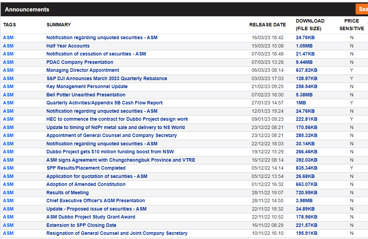Download the 1.05MB Half Year Accounts file
368x239 pixels.
tap(304, 46)
